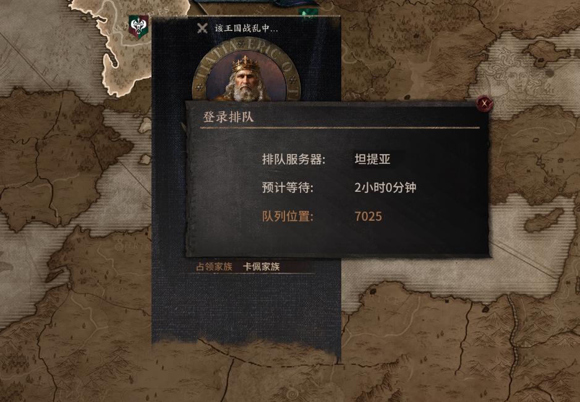This screenshot has height=402, width=580.
Task: Click the island in the right sea
Action: [544, 220]
